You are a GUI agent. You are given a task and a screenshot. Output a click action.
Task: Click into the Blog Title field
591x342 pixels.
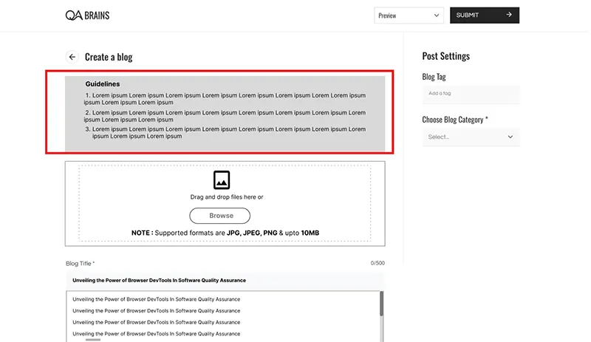coord(224,281)
